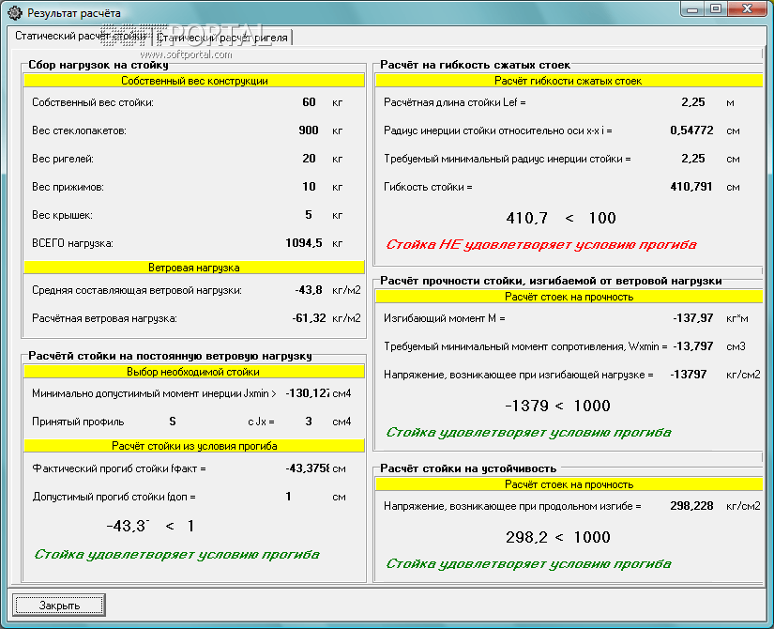This screenshot has width=774, height=629.
Task: Click 'Средняя составляющая ветровой нагрузки:' label
Action: coord(137,290)
